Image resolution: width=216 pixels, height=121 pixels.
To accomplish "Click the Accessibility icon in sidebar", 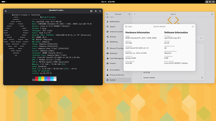I will [108, 70].
